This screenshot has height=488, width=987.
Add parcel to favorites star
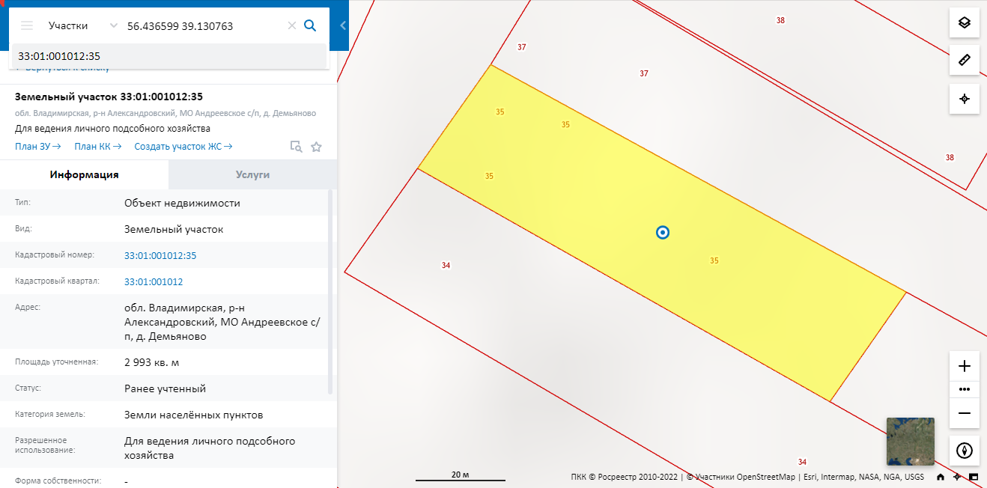tap(316, 147)
